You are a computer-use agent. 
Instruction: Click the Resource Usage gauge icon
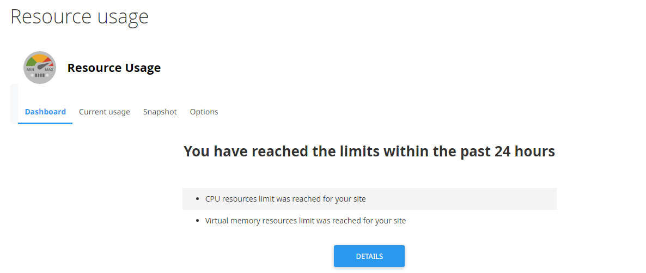tap(40, 68)
